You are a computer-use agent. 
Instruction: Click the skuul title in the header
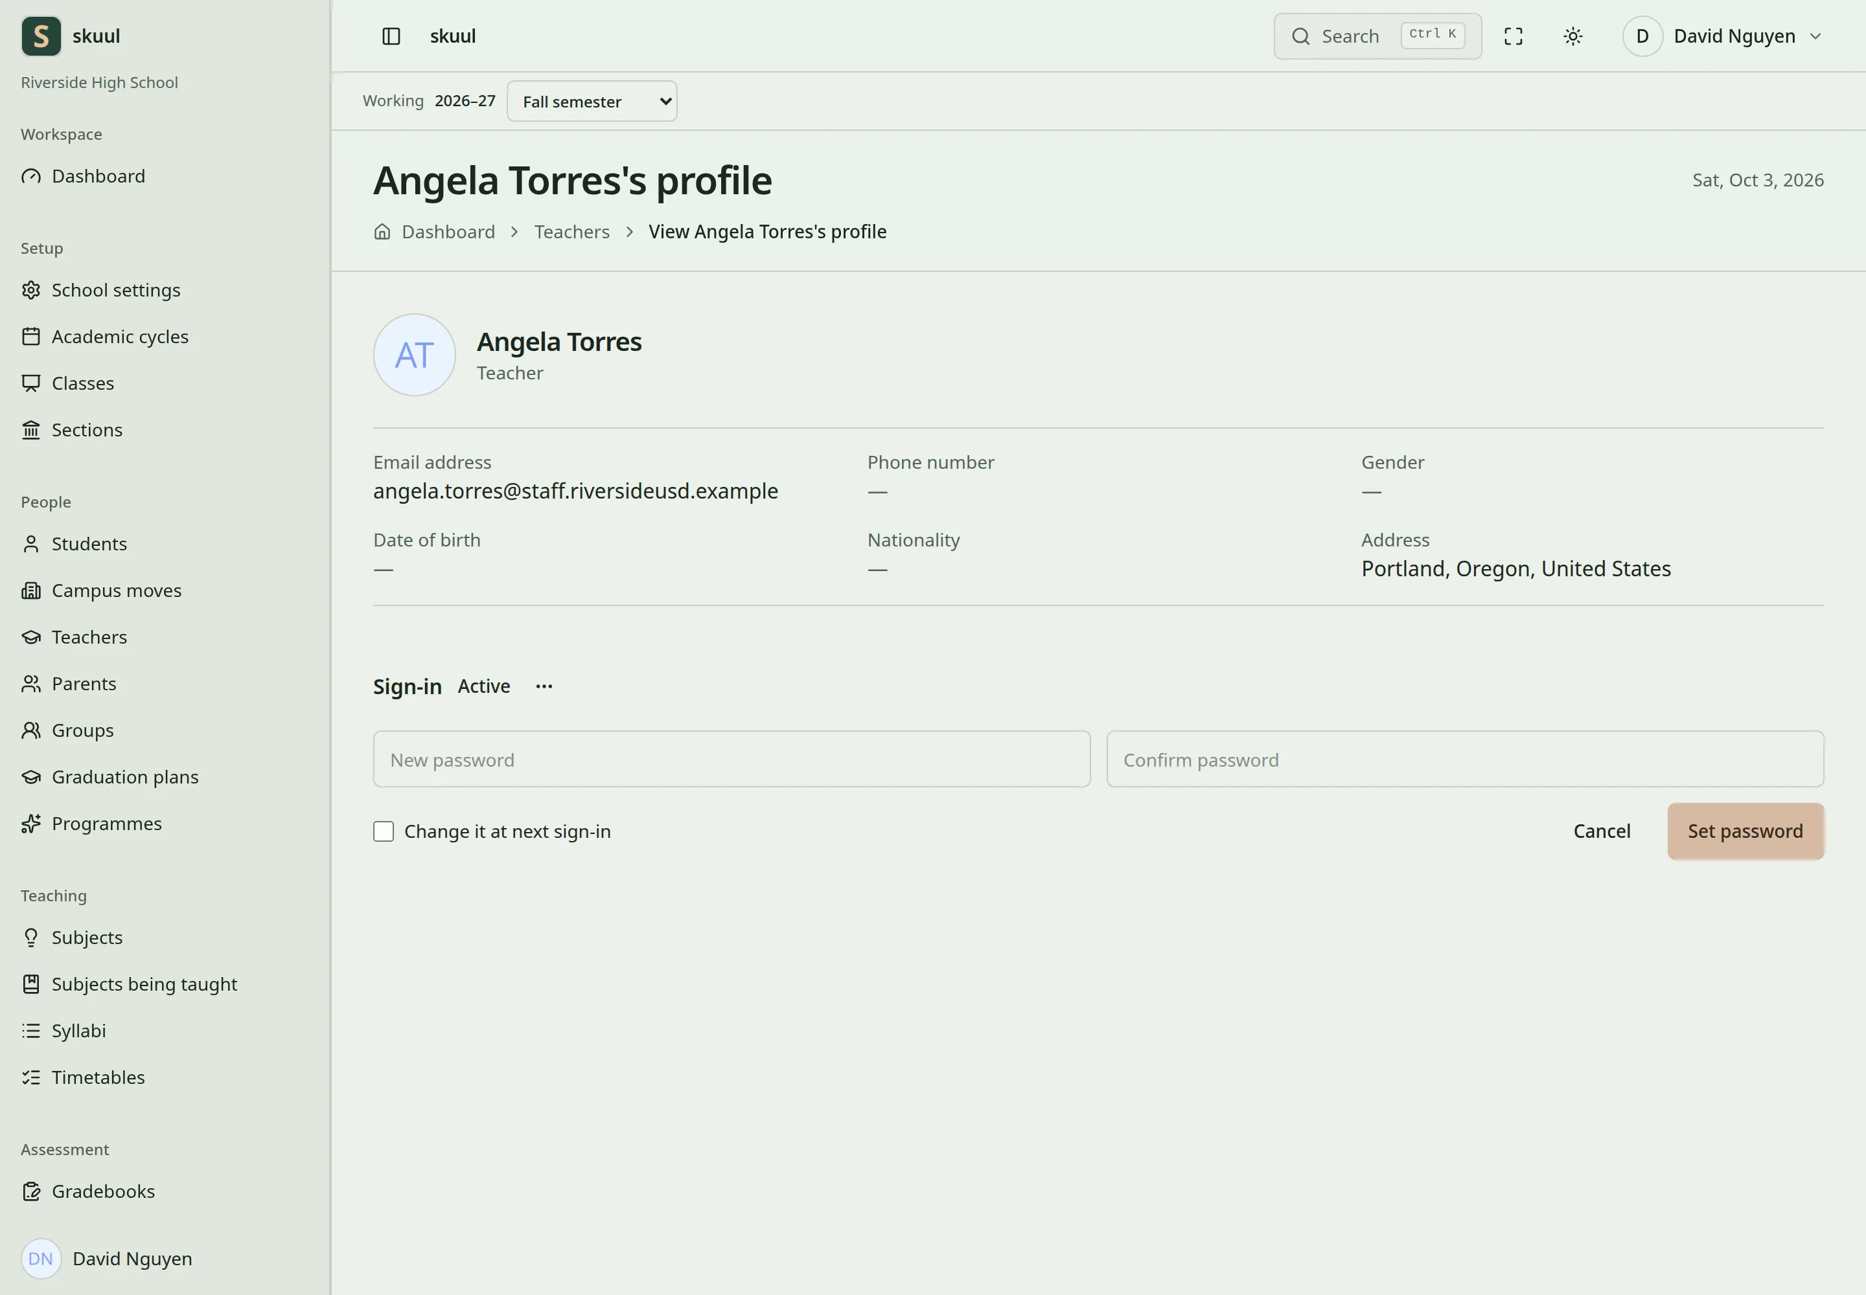pyautogui.click(x=453, y=36)
